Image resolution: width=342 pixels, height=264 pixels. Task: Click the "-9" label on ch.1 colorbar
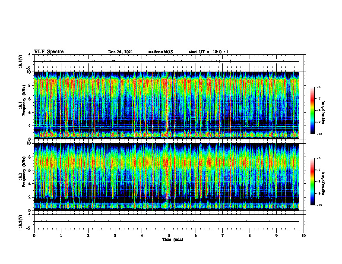pos(319,122)
